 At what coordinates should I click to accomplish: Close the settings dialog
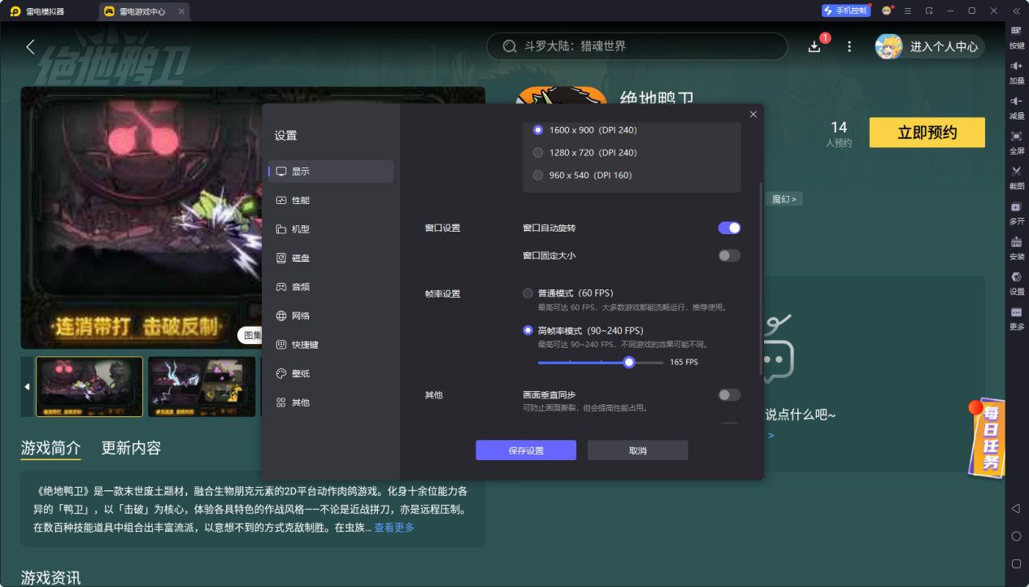pos(753,115)
